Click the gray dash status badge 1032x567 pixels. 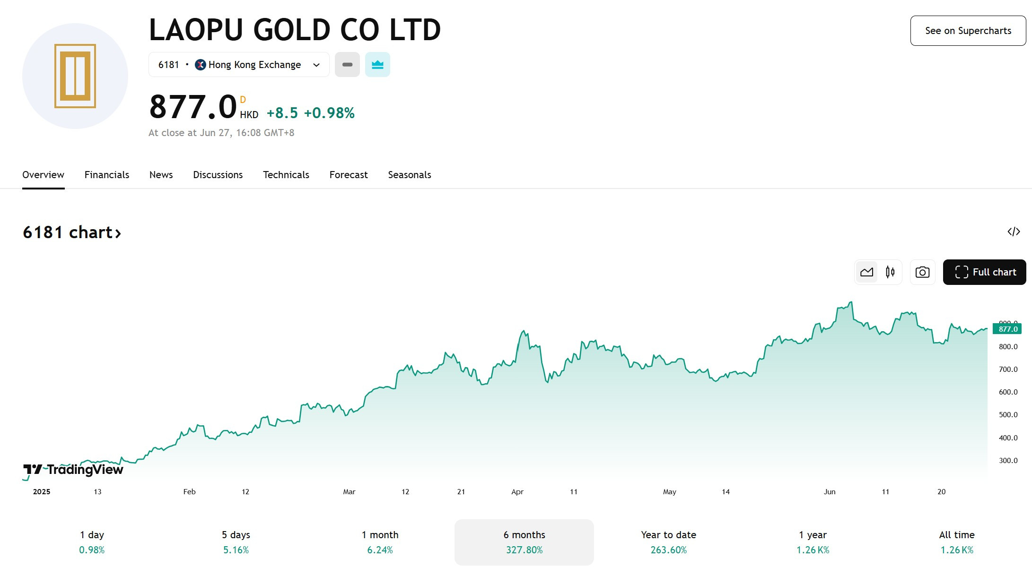click(347, 65)
